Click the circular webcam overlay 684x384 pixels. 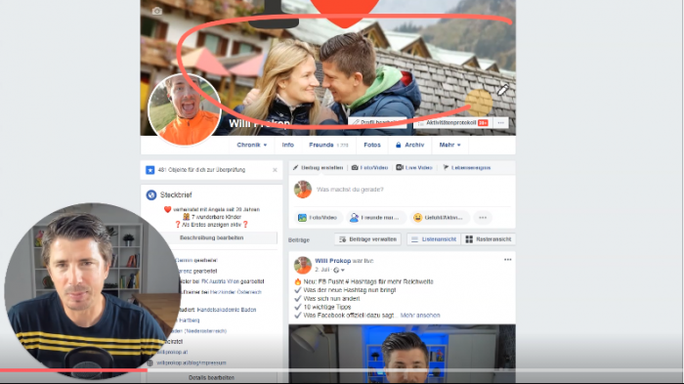coord(93,290)
